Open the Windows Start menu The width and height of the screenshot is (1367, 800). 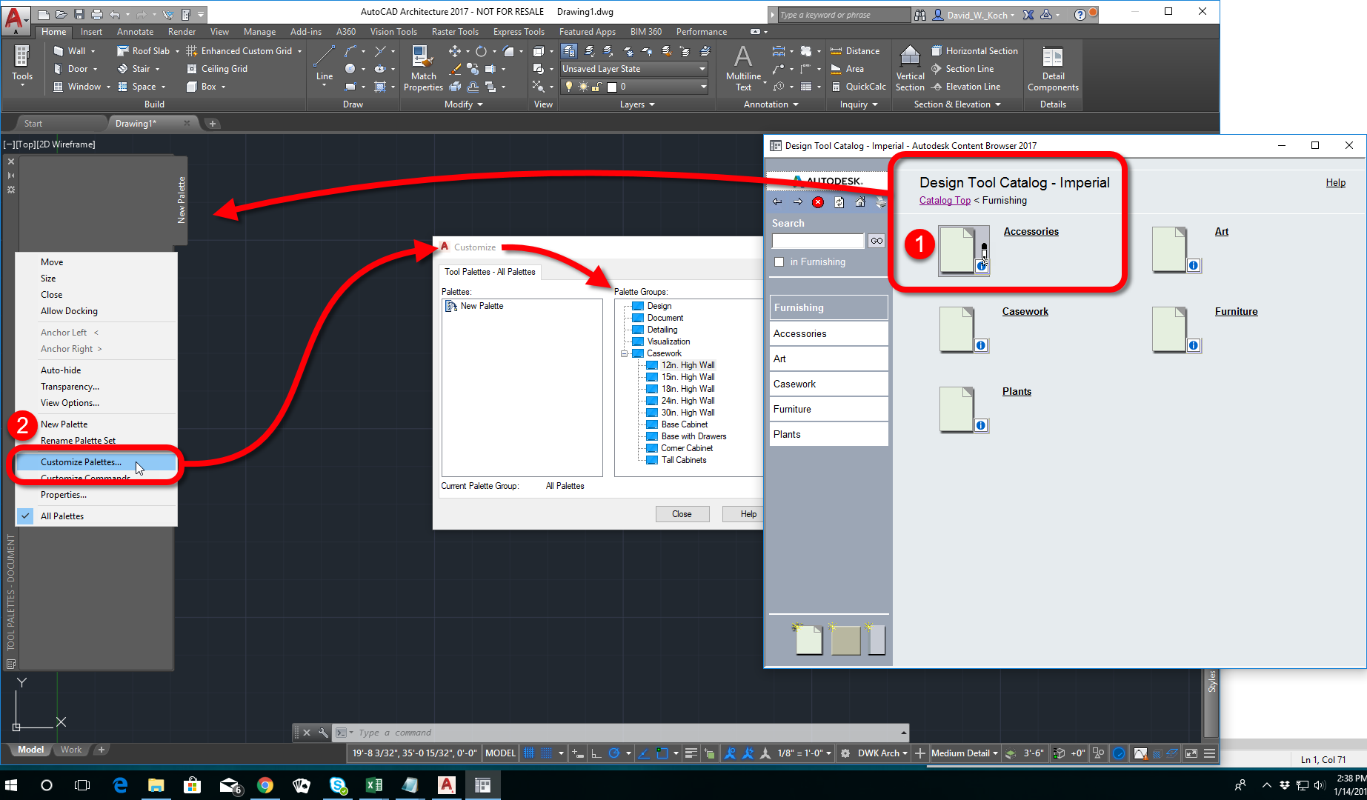point(11,785)
